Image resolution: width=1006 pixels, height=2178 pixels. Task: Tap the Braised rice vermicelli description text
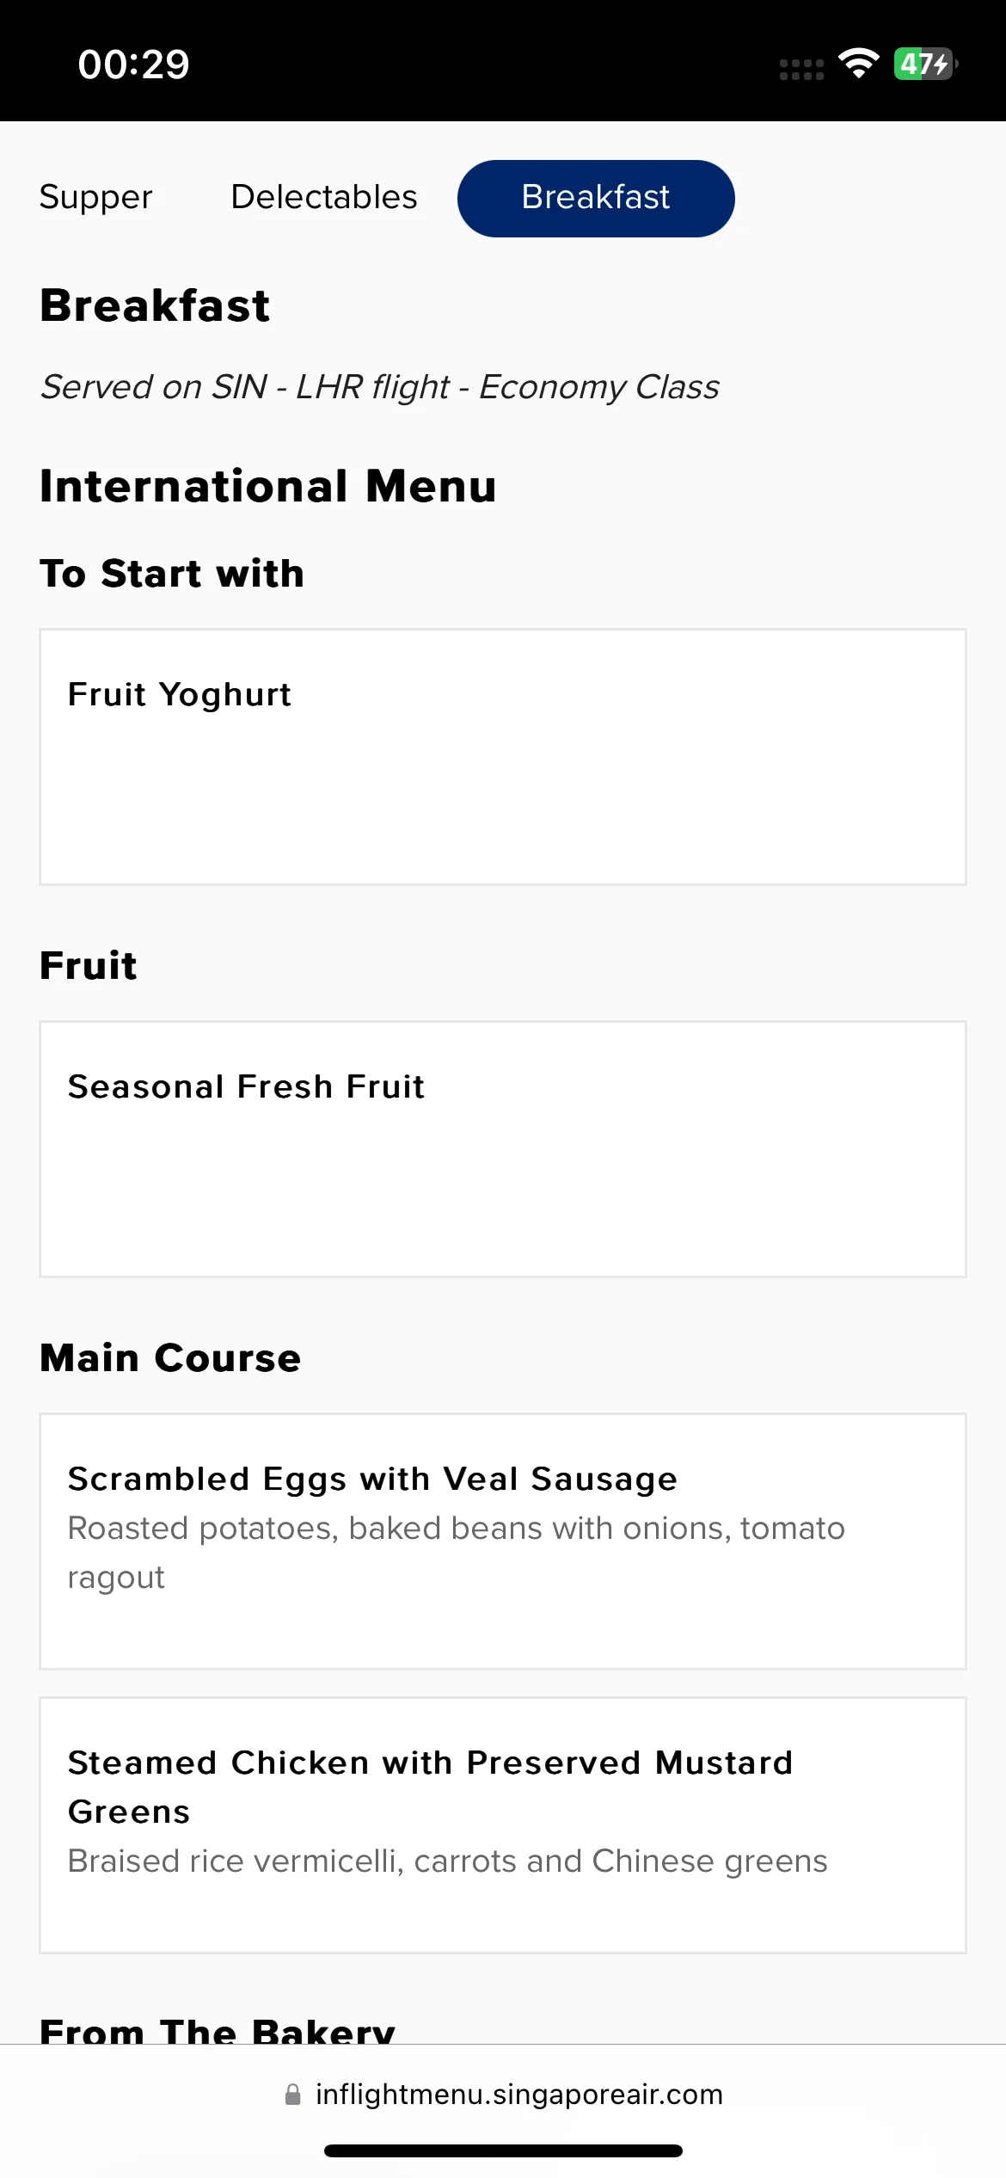coord(447,1861)
